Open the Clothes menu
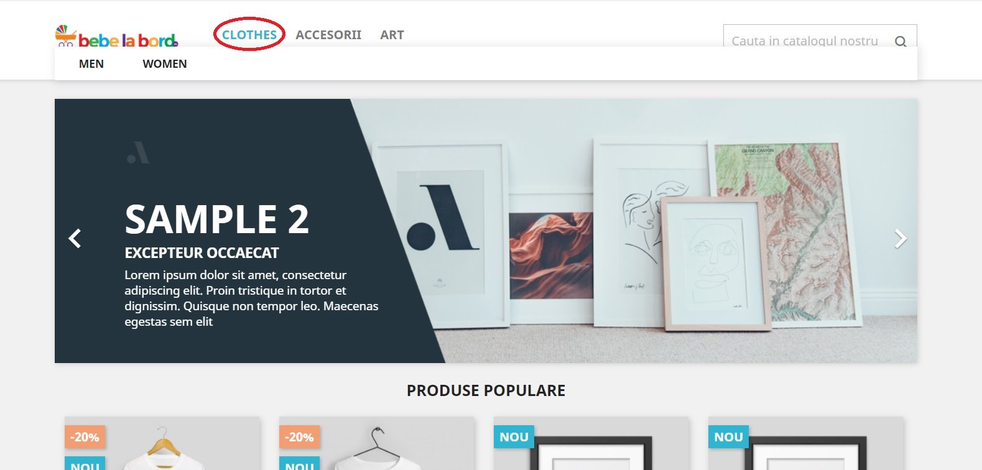This screenshot has height=470, width=982. pos(249,35)
